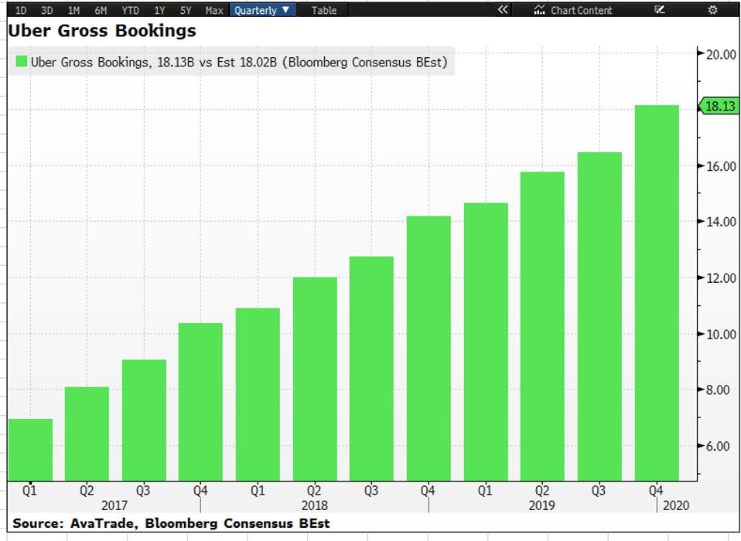Select the 1M time range

tap(73, 10)
